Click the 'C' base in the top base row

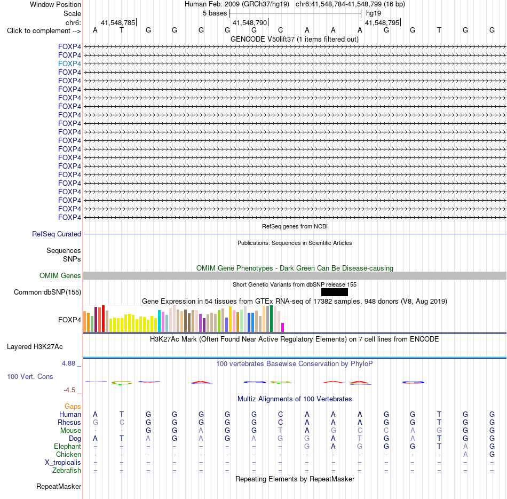280,30
